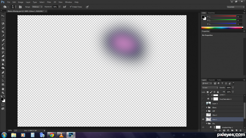
Task: Select the History Brush tool
Action: coord(3,52)
